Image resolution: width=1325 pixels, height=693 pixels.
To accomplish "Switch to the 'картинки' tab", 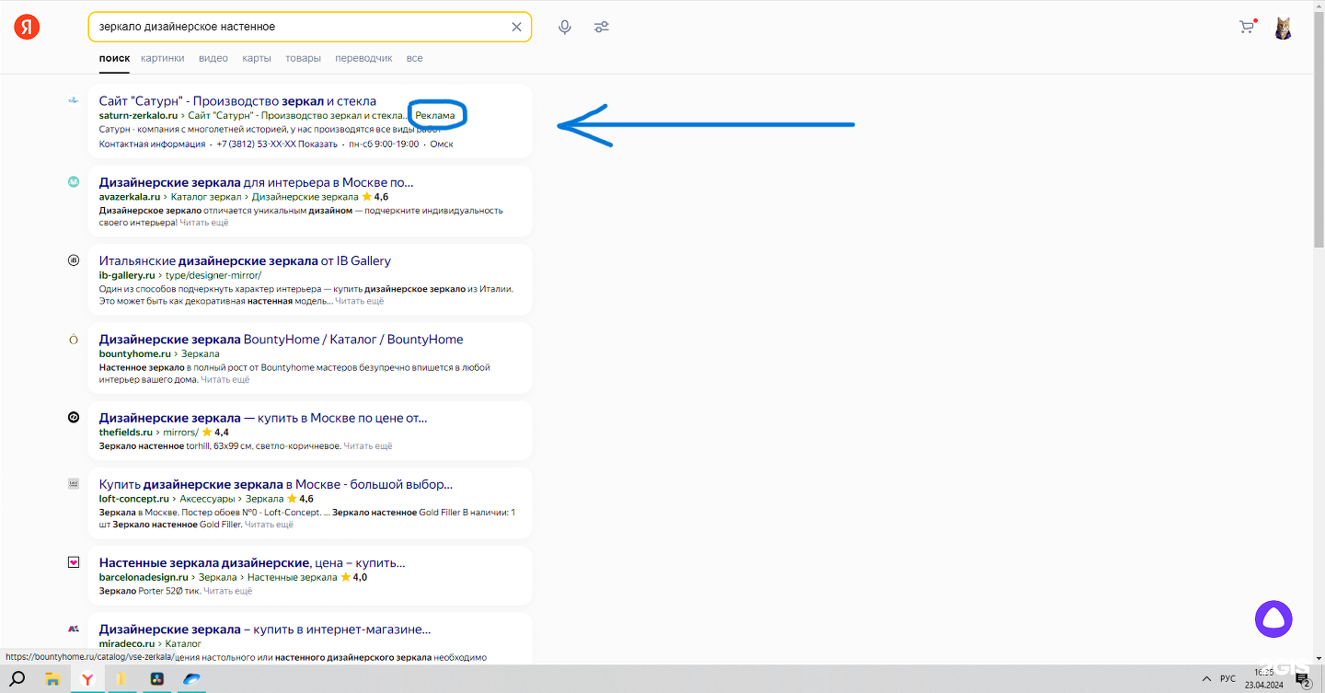I will tap(163, 58).
